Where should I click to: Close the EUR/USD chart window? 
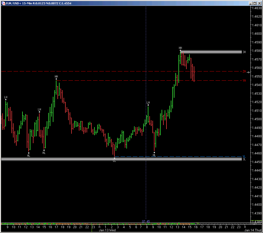259,3
